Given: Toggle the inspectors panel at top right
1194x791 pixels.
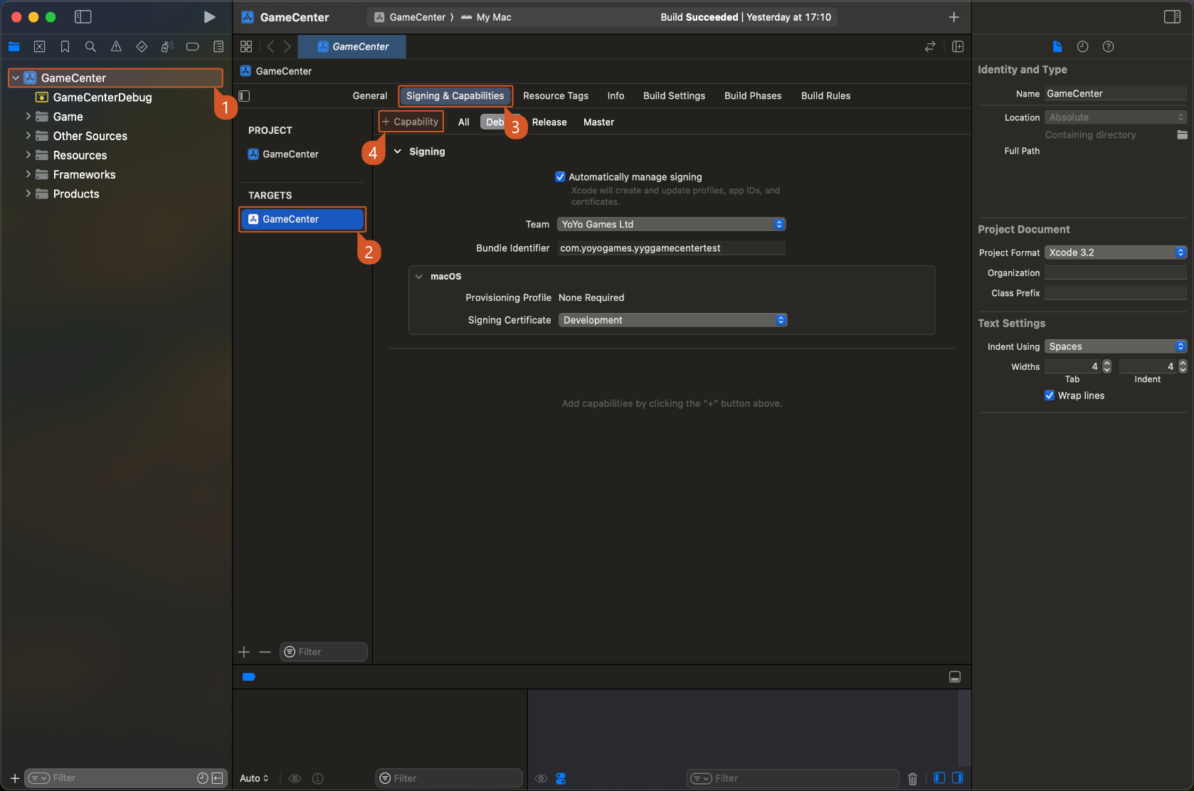Looking at the screenshot, I should click(x=1173, y=17).
